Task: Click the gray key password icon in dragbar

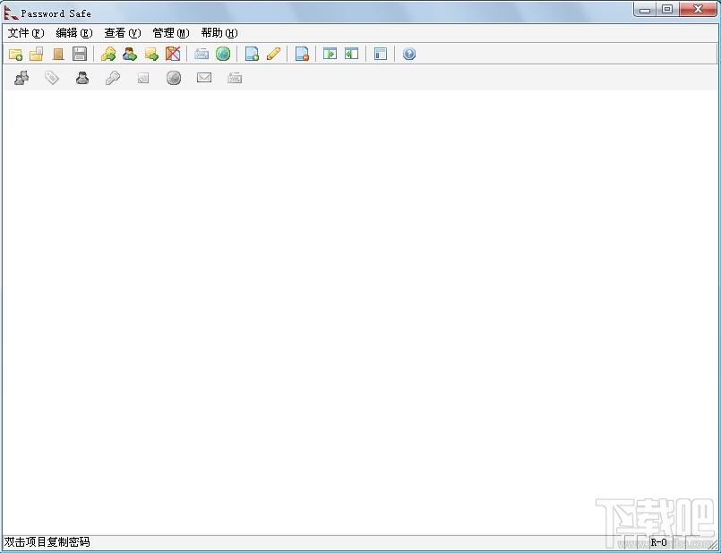Action: click(x=113, y=78)
